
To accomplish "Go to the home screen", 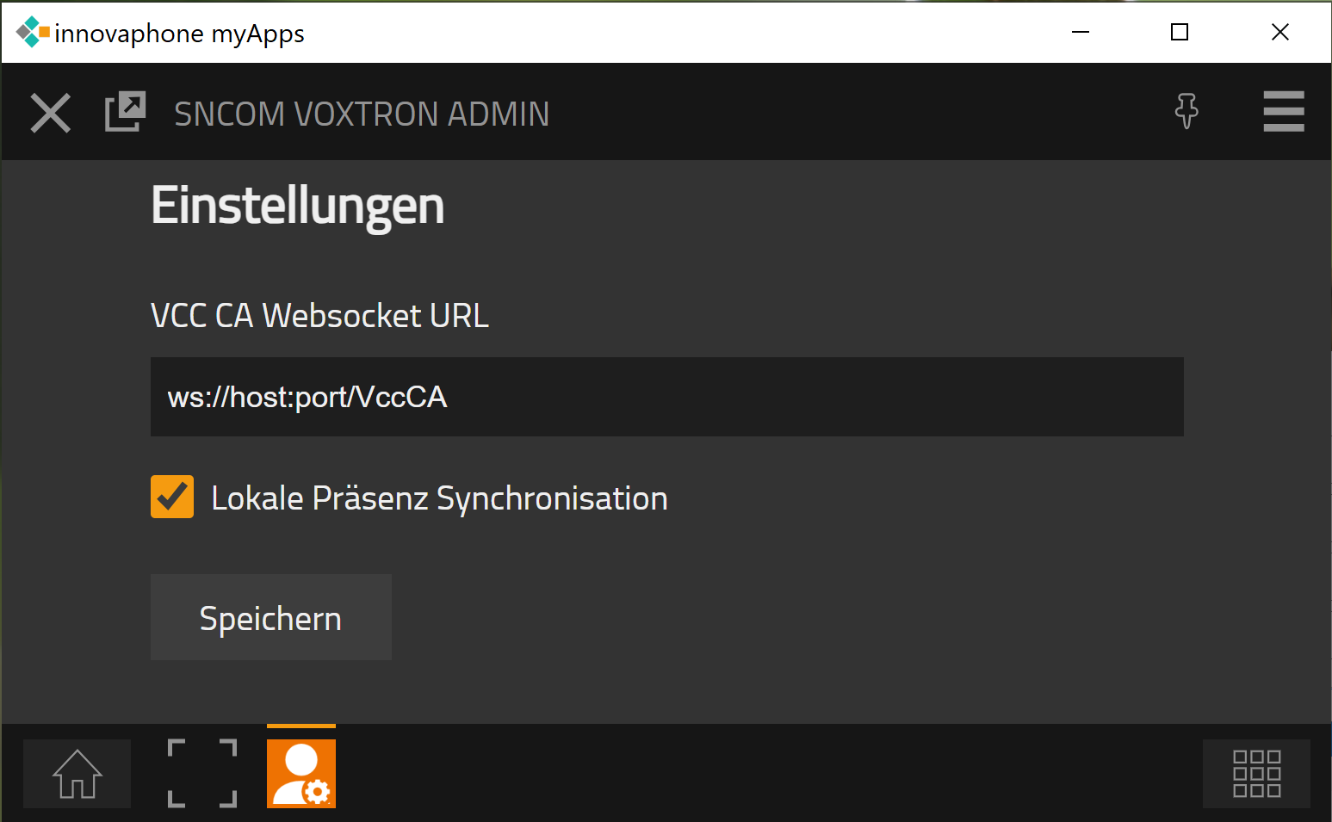I will (77, 774).
